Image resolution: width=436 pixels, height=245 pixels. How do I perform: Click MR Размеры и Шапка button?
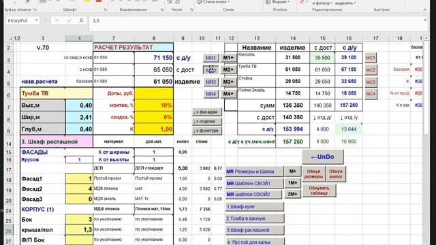coord(254,171)
